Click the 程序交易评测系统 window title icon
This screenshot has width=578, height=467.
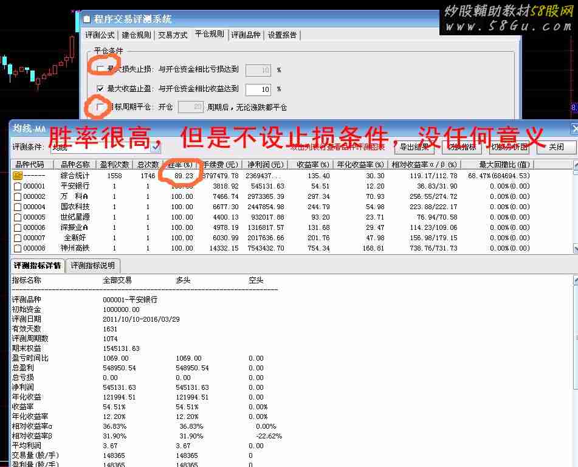point(87,19)
